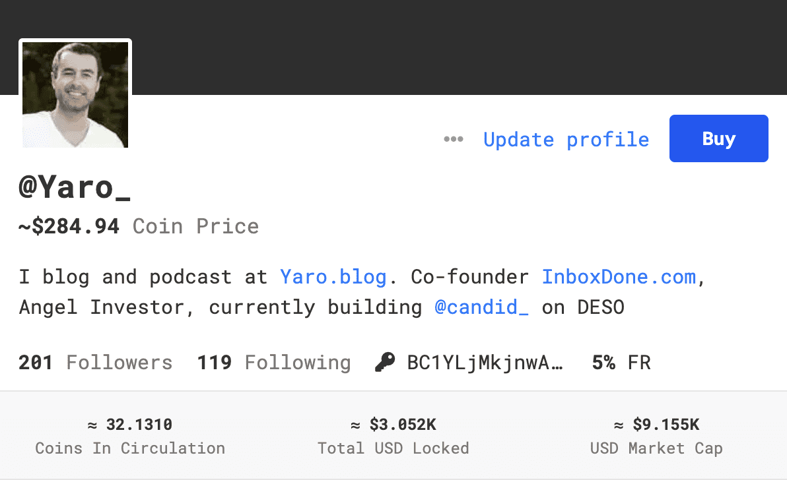Select the Total USD Locked stat

(x=393, y=436)
